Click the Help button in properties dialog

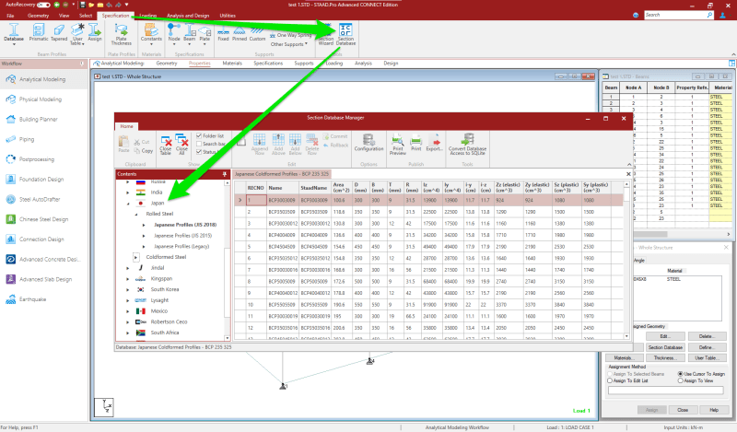[714, 411]
